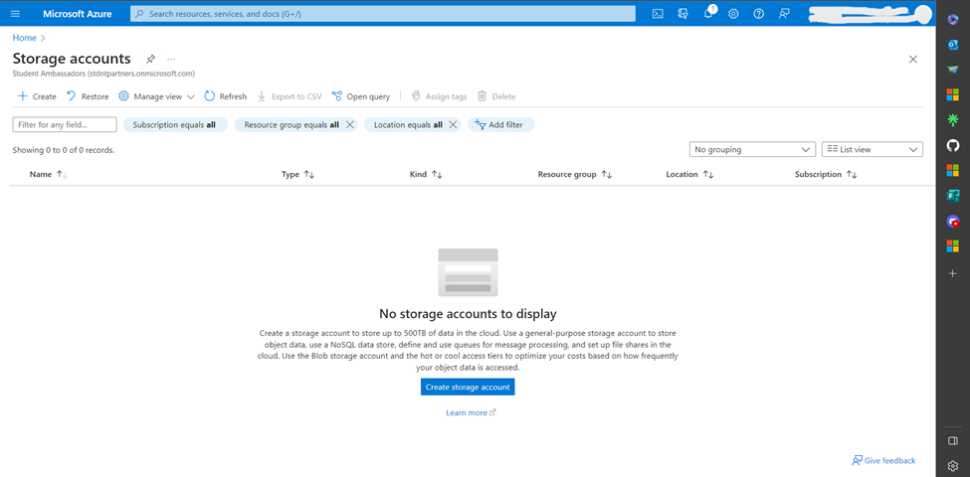Pin Storage accounts to dashboard

point(150,60)
